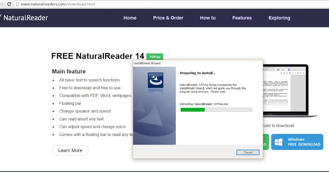Open the ellipsis more-options menu in the preview
This screenshot has width=329, height=172.
[x=304, y=70]
